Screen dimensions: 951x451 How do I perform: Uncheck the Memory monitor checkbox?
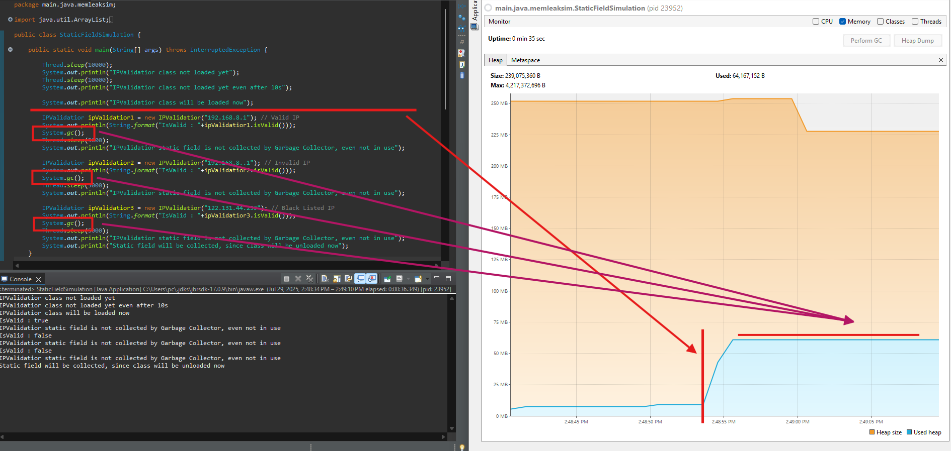tap(842, 22)
